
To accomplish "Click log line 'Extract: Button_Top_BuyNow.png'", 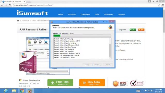I will pos(65,43).
